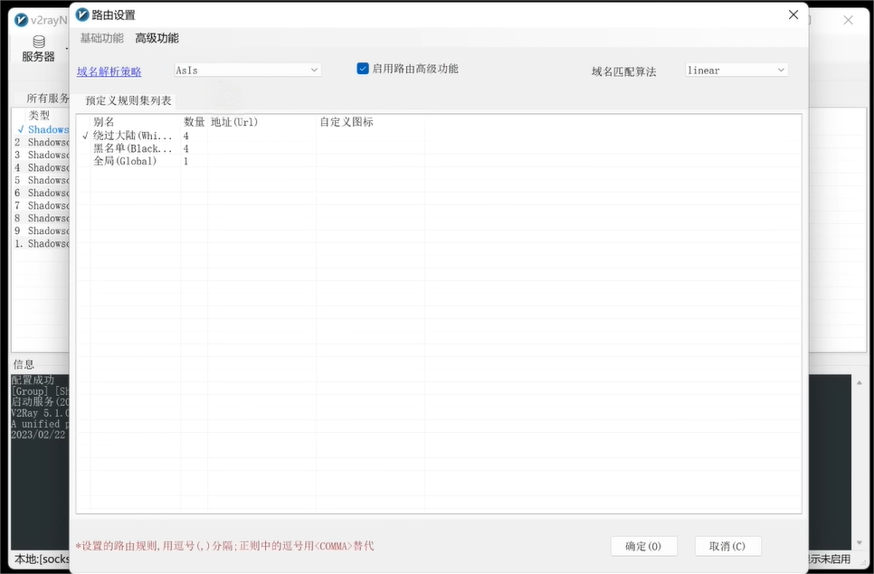This screenshot has height=574, width=874.
Task: Select Shadowsocks server entry number 2
Action: tap(41, 142)
